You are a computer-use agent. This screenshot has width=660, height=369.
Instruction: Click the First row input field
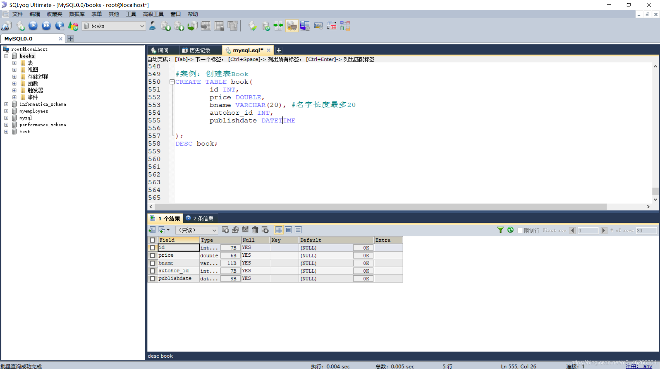click(588, 230)
